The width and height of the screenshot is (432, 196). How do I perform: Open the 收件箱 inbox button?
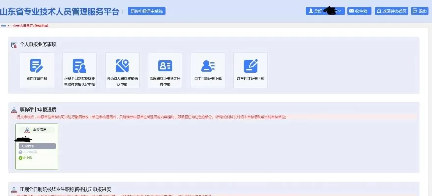pyautogui.click(x=359, y=11)
